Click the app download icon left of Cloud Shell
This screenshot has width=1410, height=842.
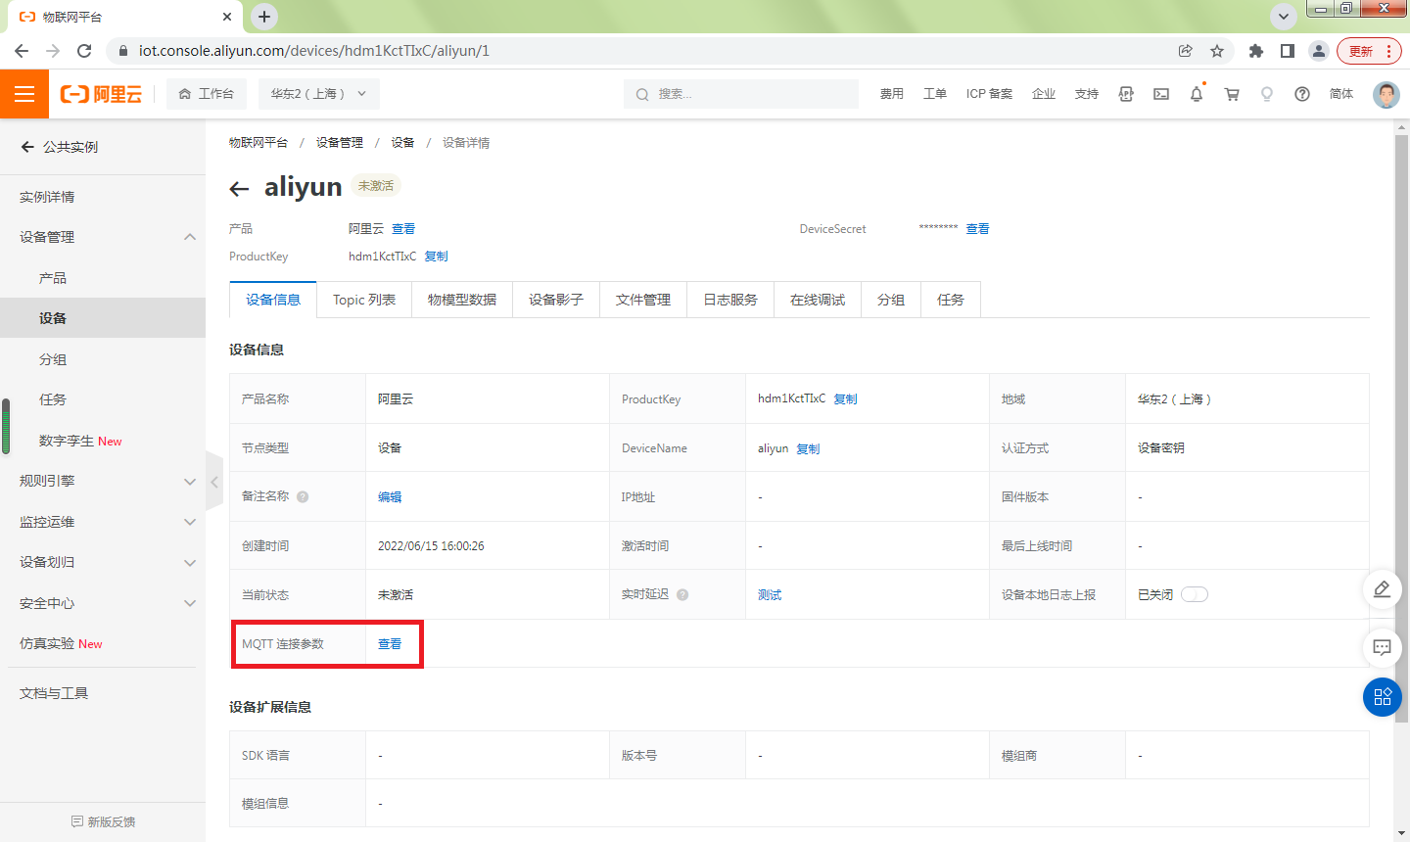click(x=1126, y=94)
